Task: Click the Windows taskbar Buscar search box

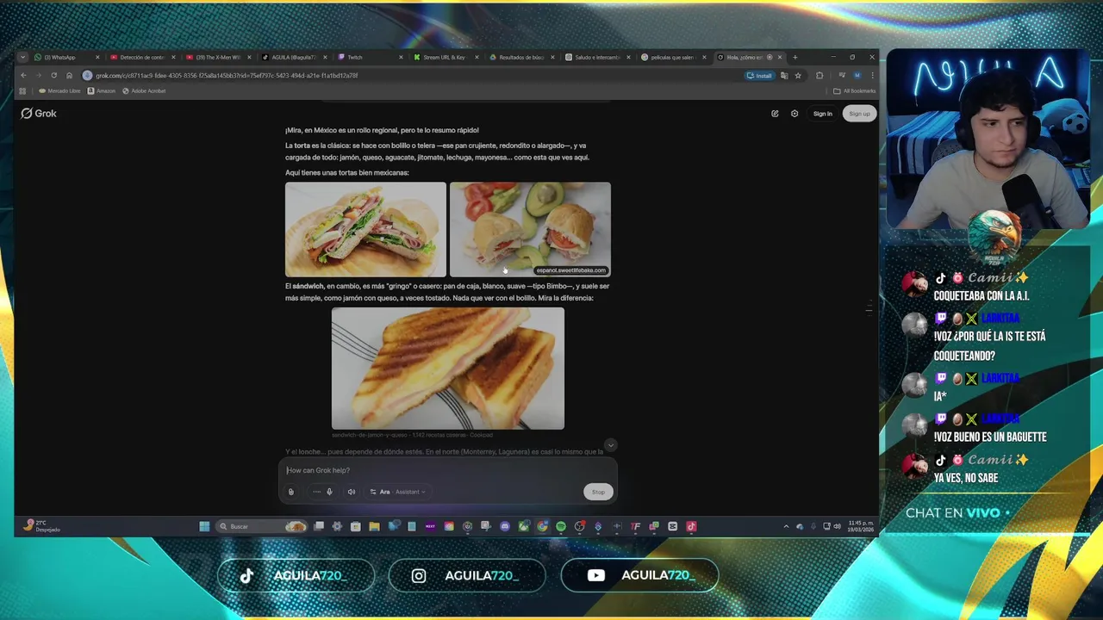Action: tap(262, 526)
